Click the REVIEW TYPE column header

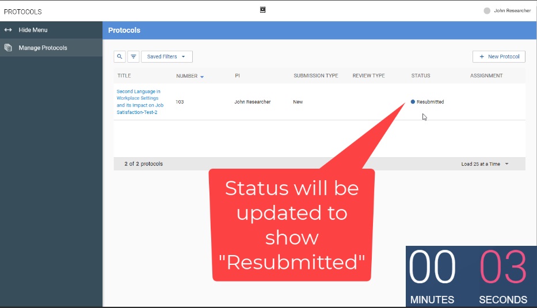click(x=368, y=76)
